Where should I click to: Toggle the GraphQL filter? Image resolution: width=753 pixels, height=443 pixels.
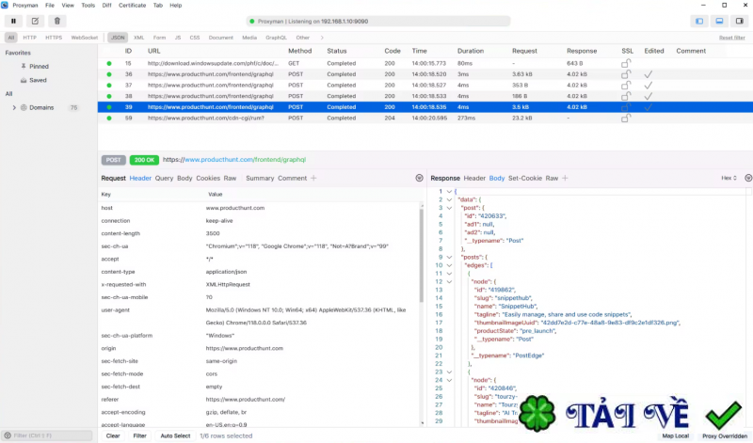tap(276, 38)
